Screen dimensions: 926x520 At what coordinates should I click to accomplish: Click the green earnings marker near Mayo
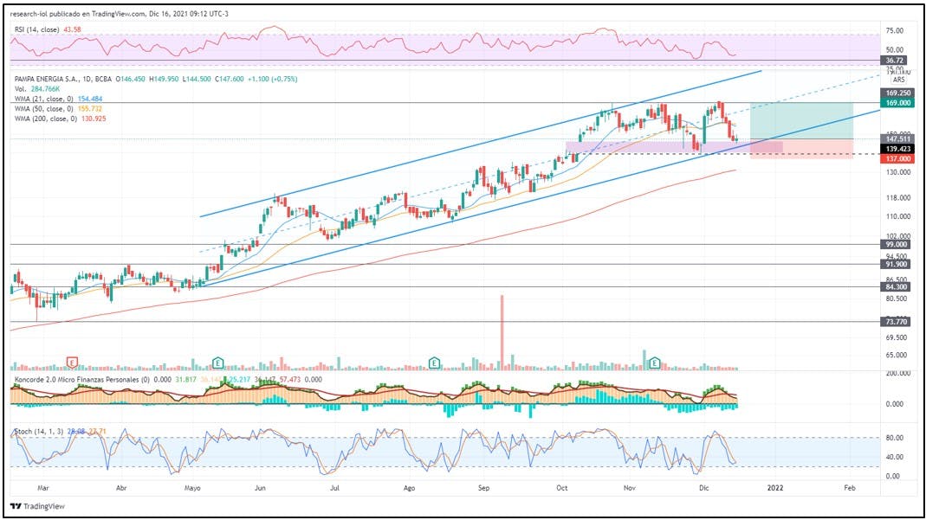pos(218,363)
